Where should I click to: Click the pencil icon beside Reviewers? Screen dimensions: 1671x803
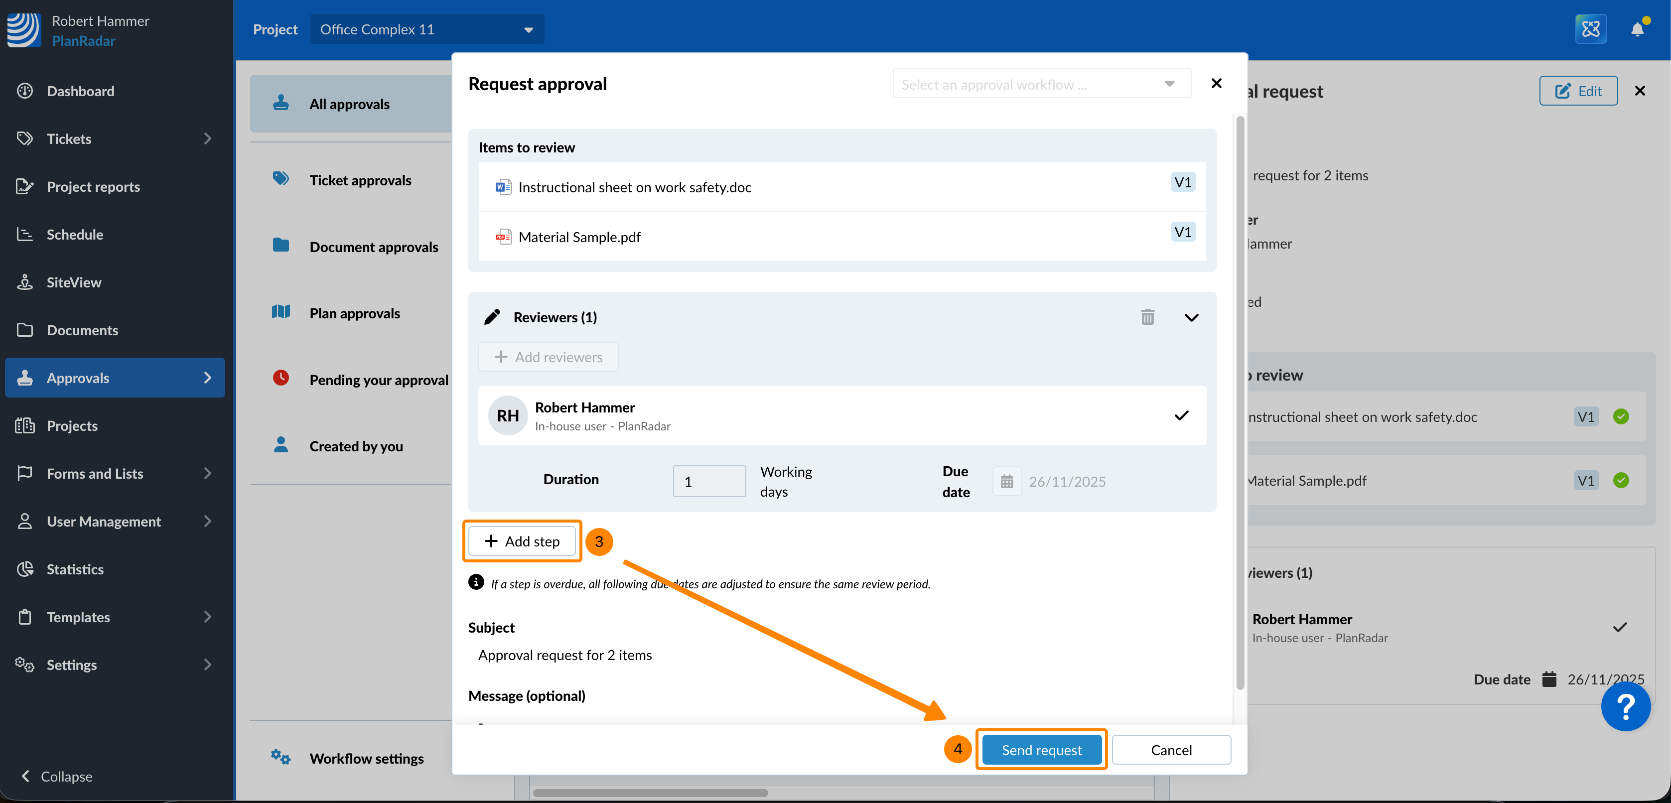point(492,317)
